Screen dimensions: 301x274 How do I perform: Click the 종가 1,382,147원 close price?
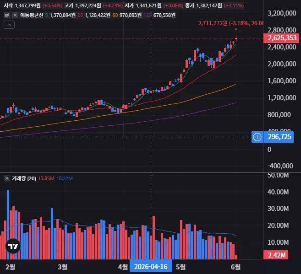point(203,5)
